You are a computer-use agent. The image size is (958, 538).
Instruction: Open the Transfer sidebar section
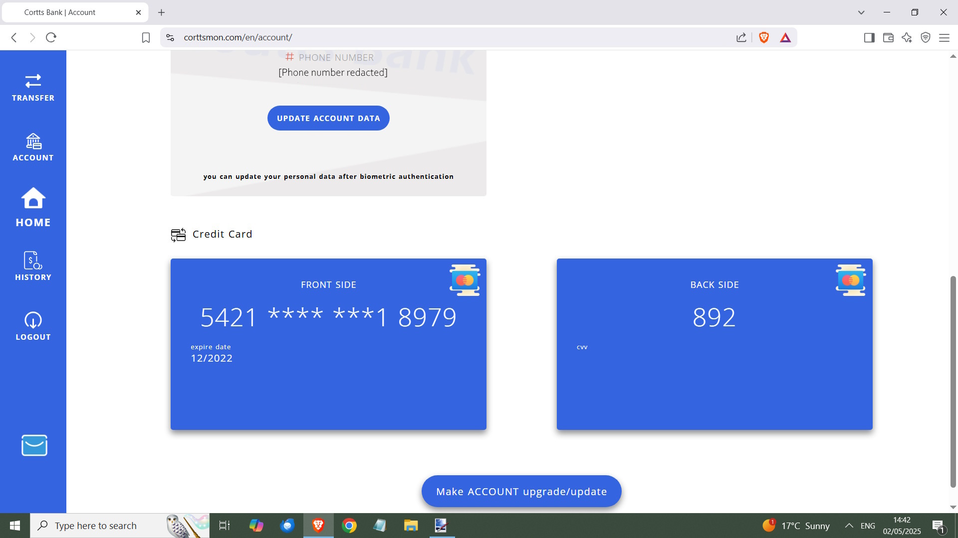[x=33, y=88]
